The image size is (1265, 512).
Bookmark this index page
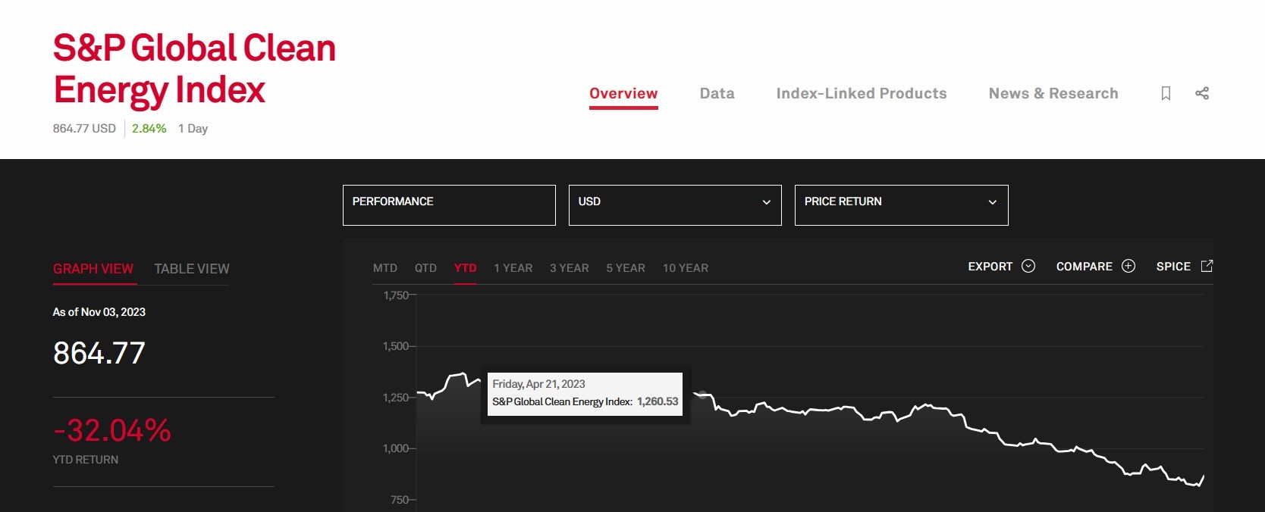[x=1166, y=93]
